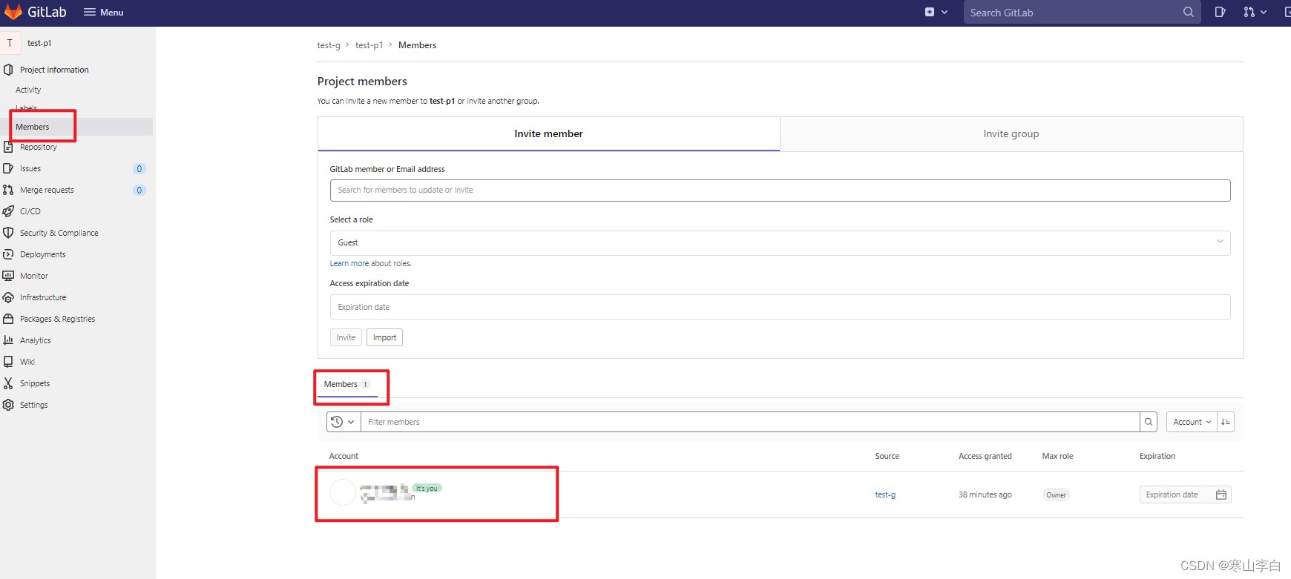The image size is (1291, 579).
Task: Open merge requests dropdown in top navbar
Action: [1255, 13]
